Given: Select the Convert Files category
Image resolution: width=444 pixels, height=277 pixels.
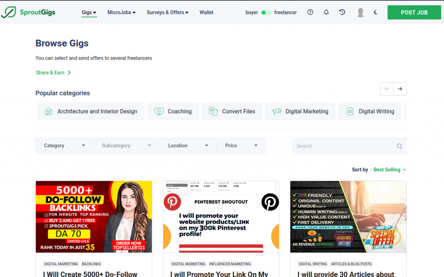Looking at the screenshot, I should coord(232,111).
